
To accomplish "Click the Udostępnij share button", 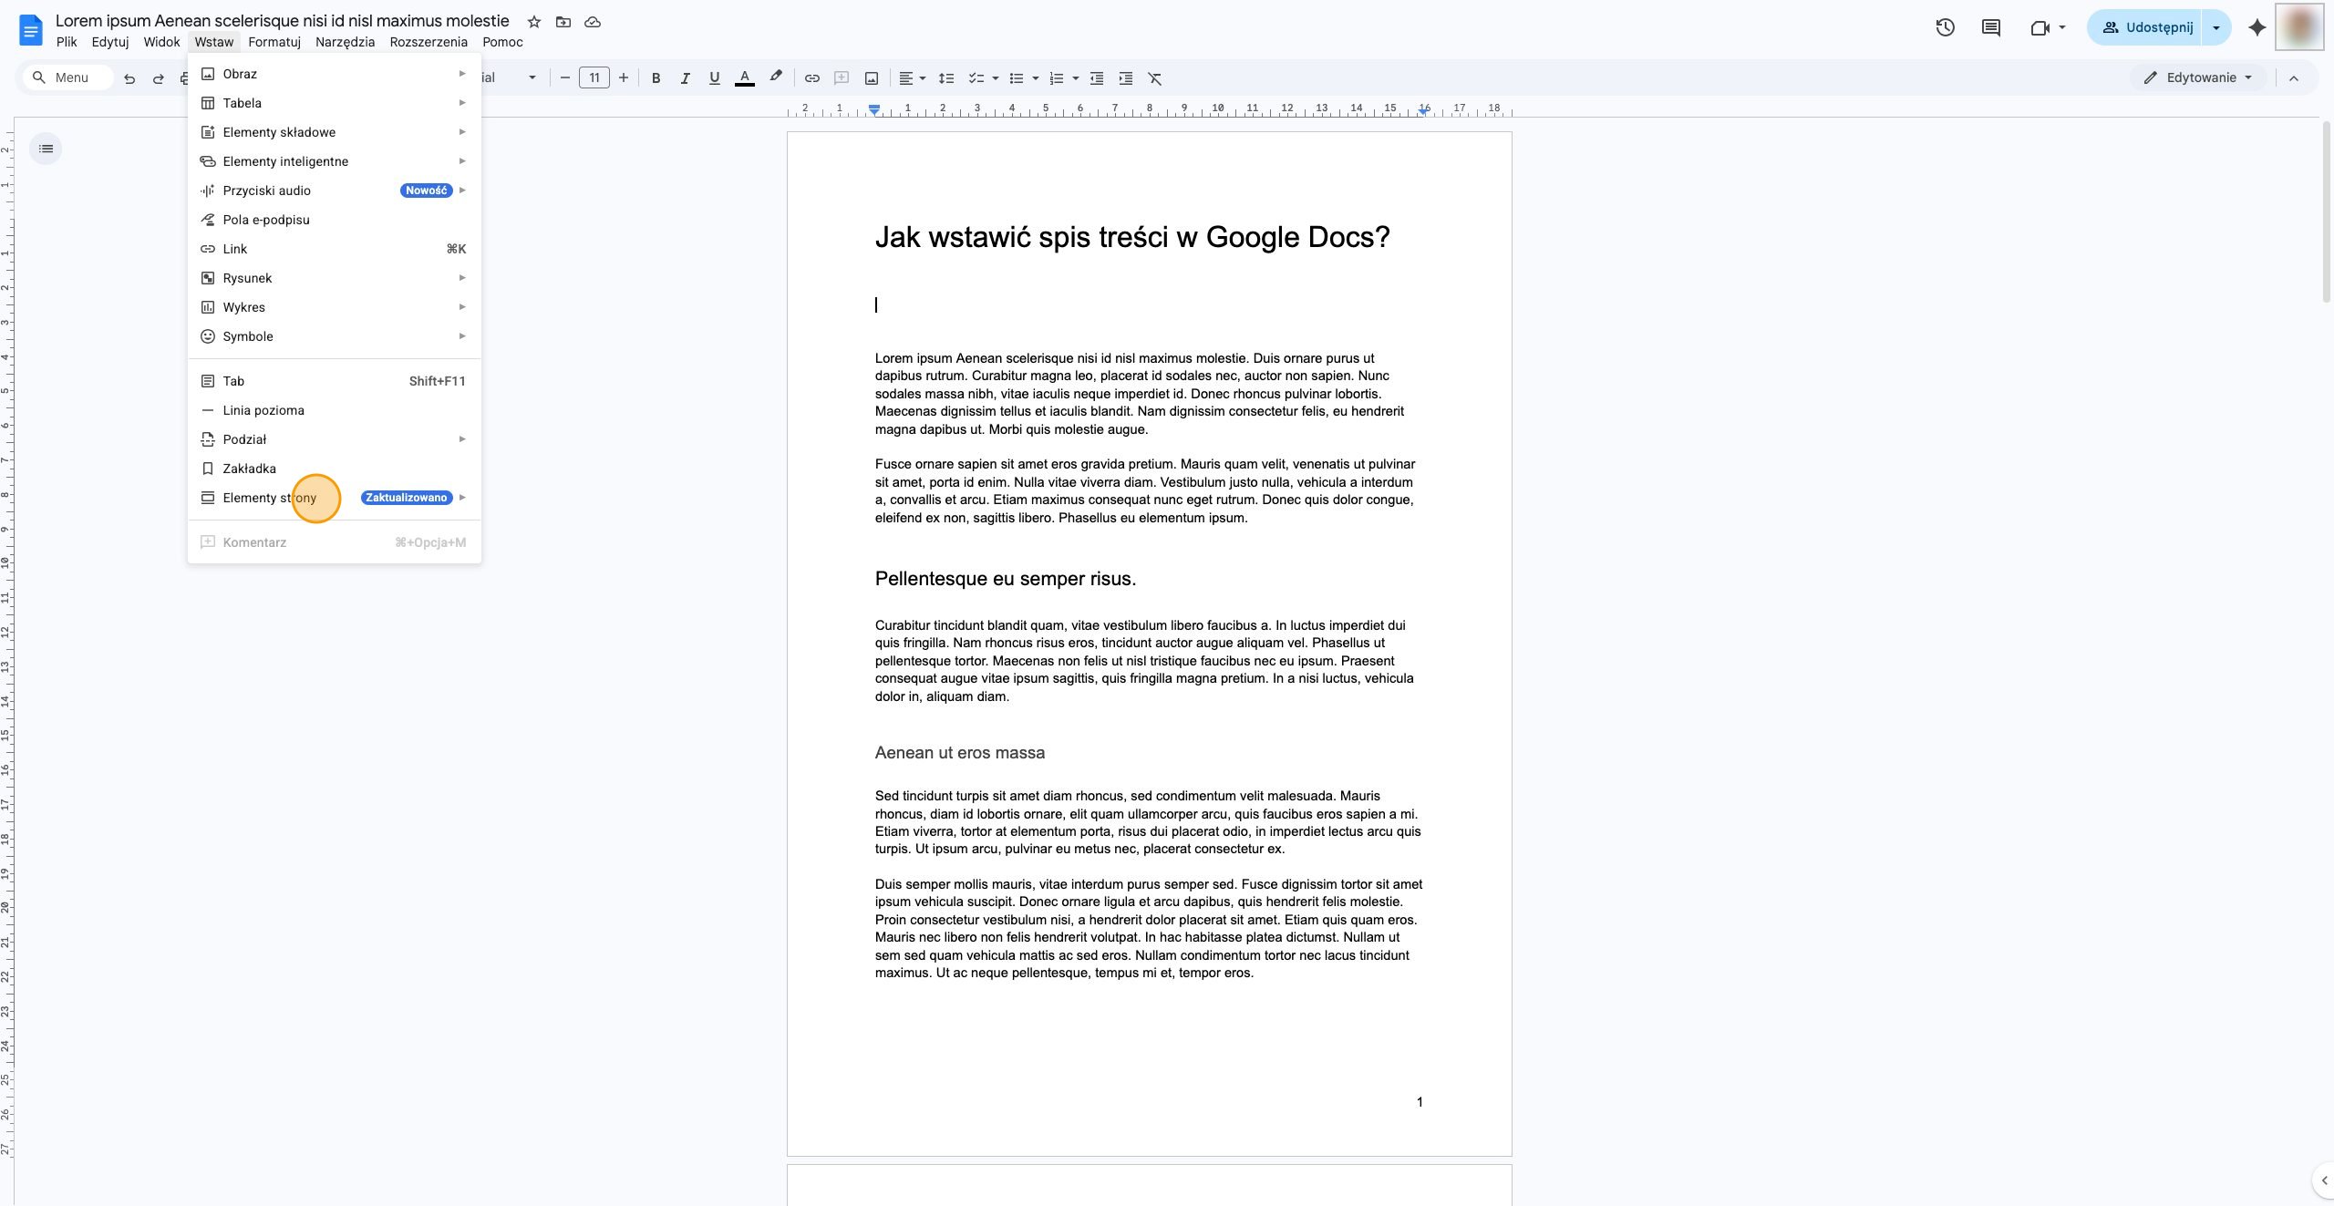I will coord(2145,27).
